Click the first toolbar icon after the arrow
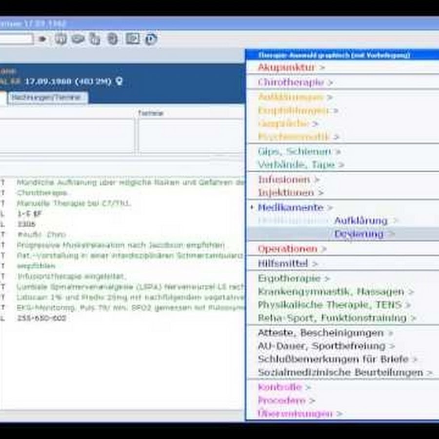This screenshot has height=439, width=439. [60, 39]
